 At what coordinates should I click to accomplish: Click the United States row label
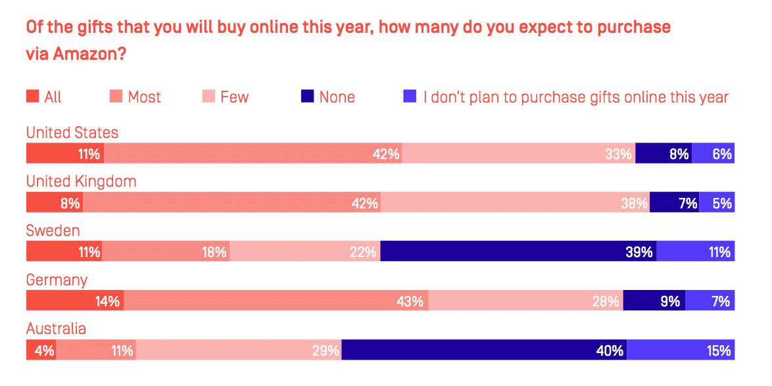pyautogui.click(x=72, y=132)
